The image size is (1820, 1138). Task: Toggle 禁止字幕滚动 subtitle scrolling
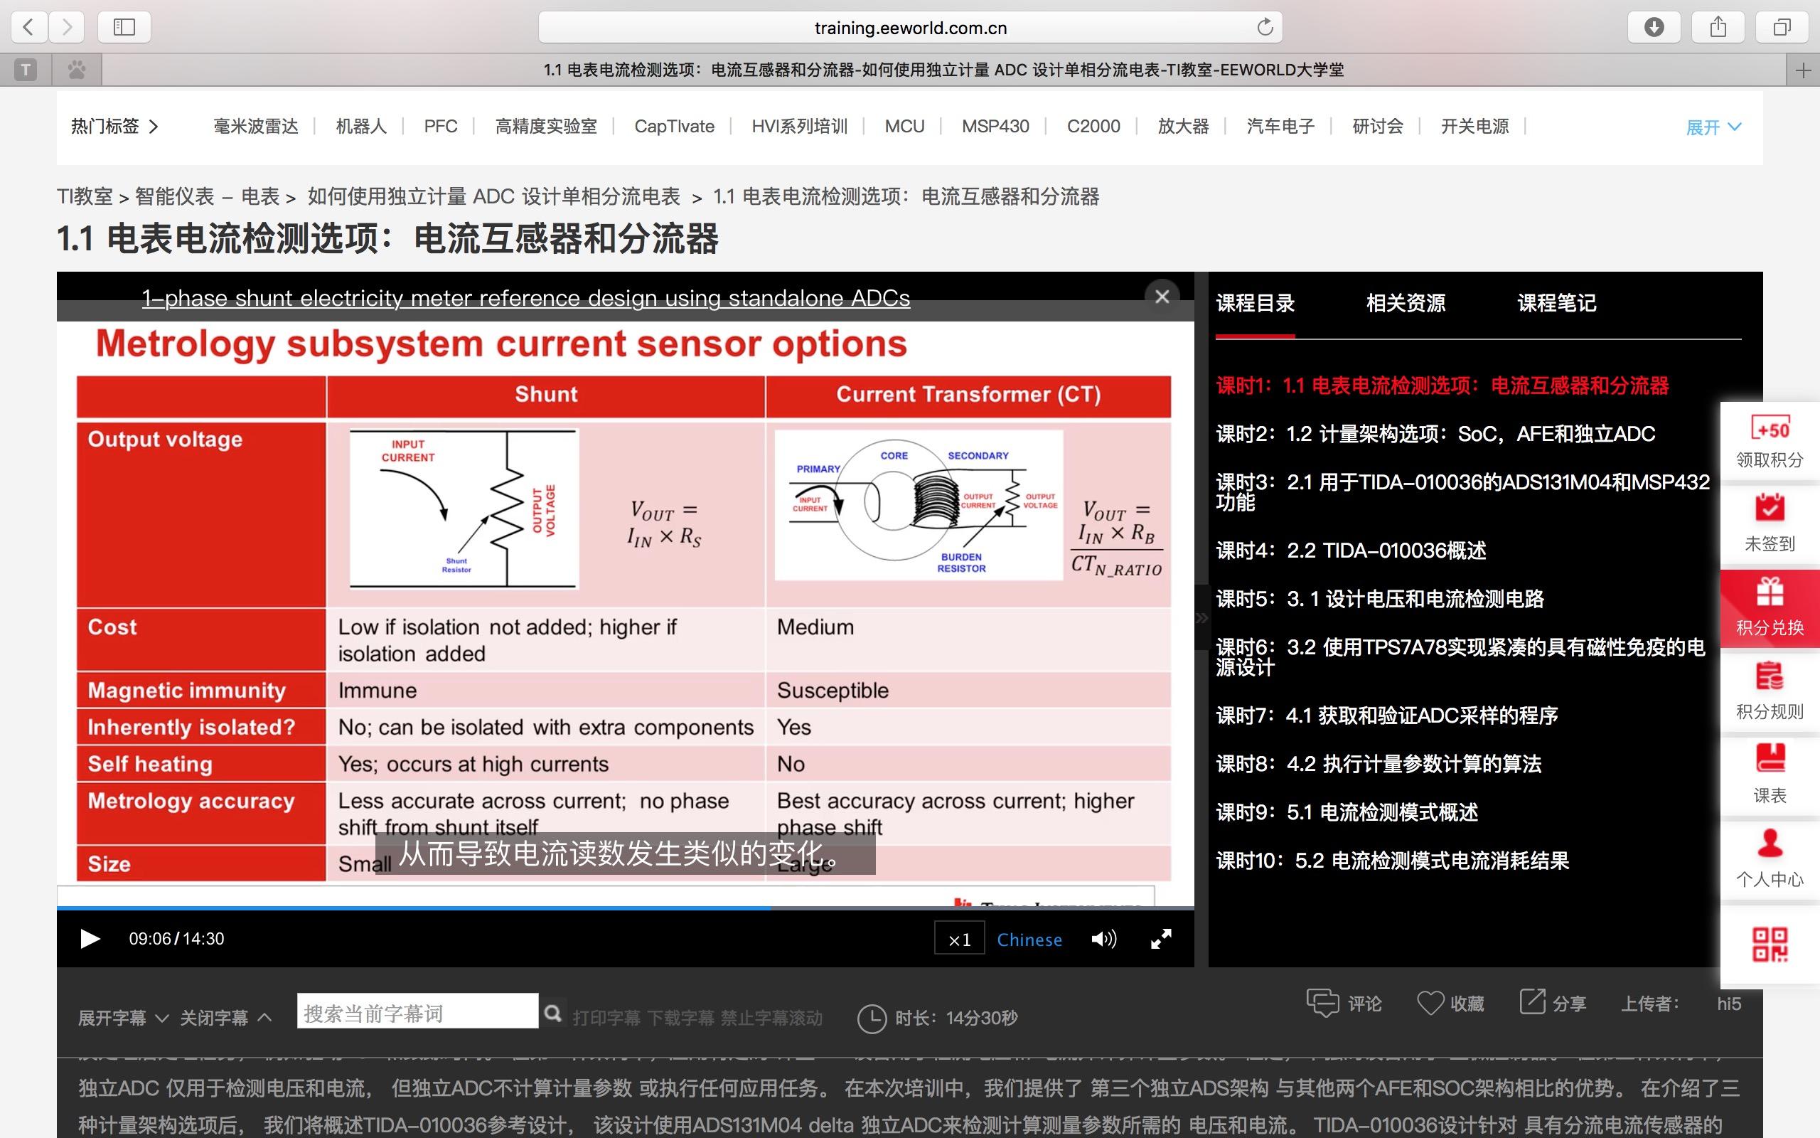(x=771, y=1019)
